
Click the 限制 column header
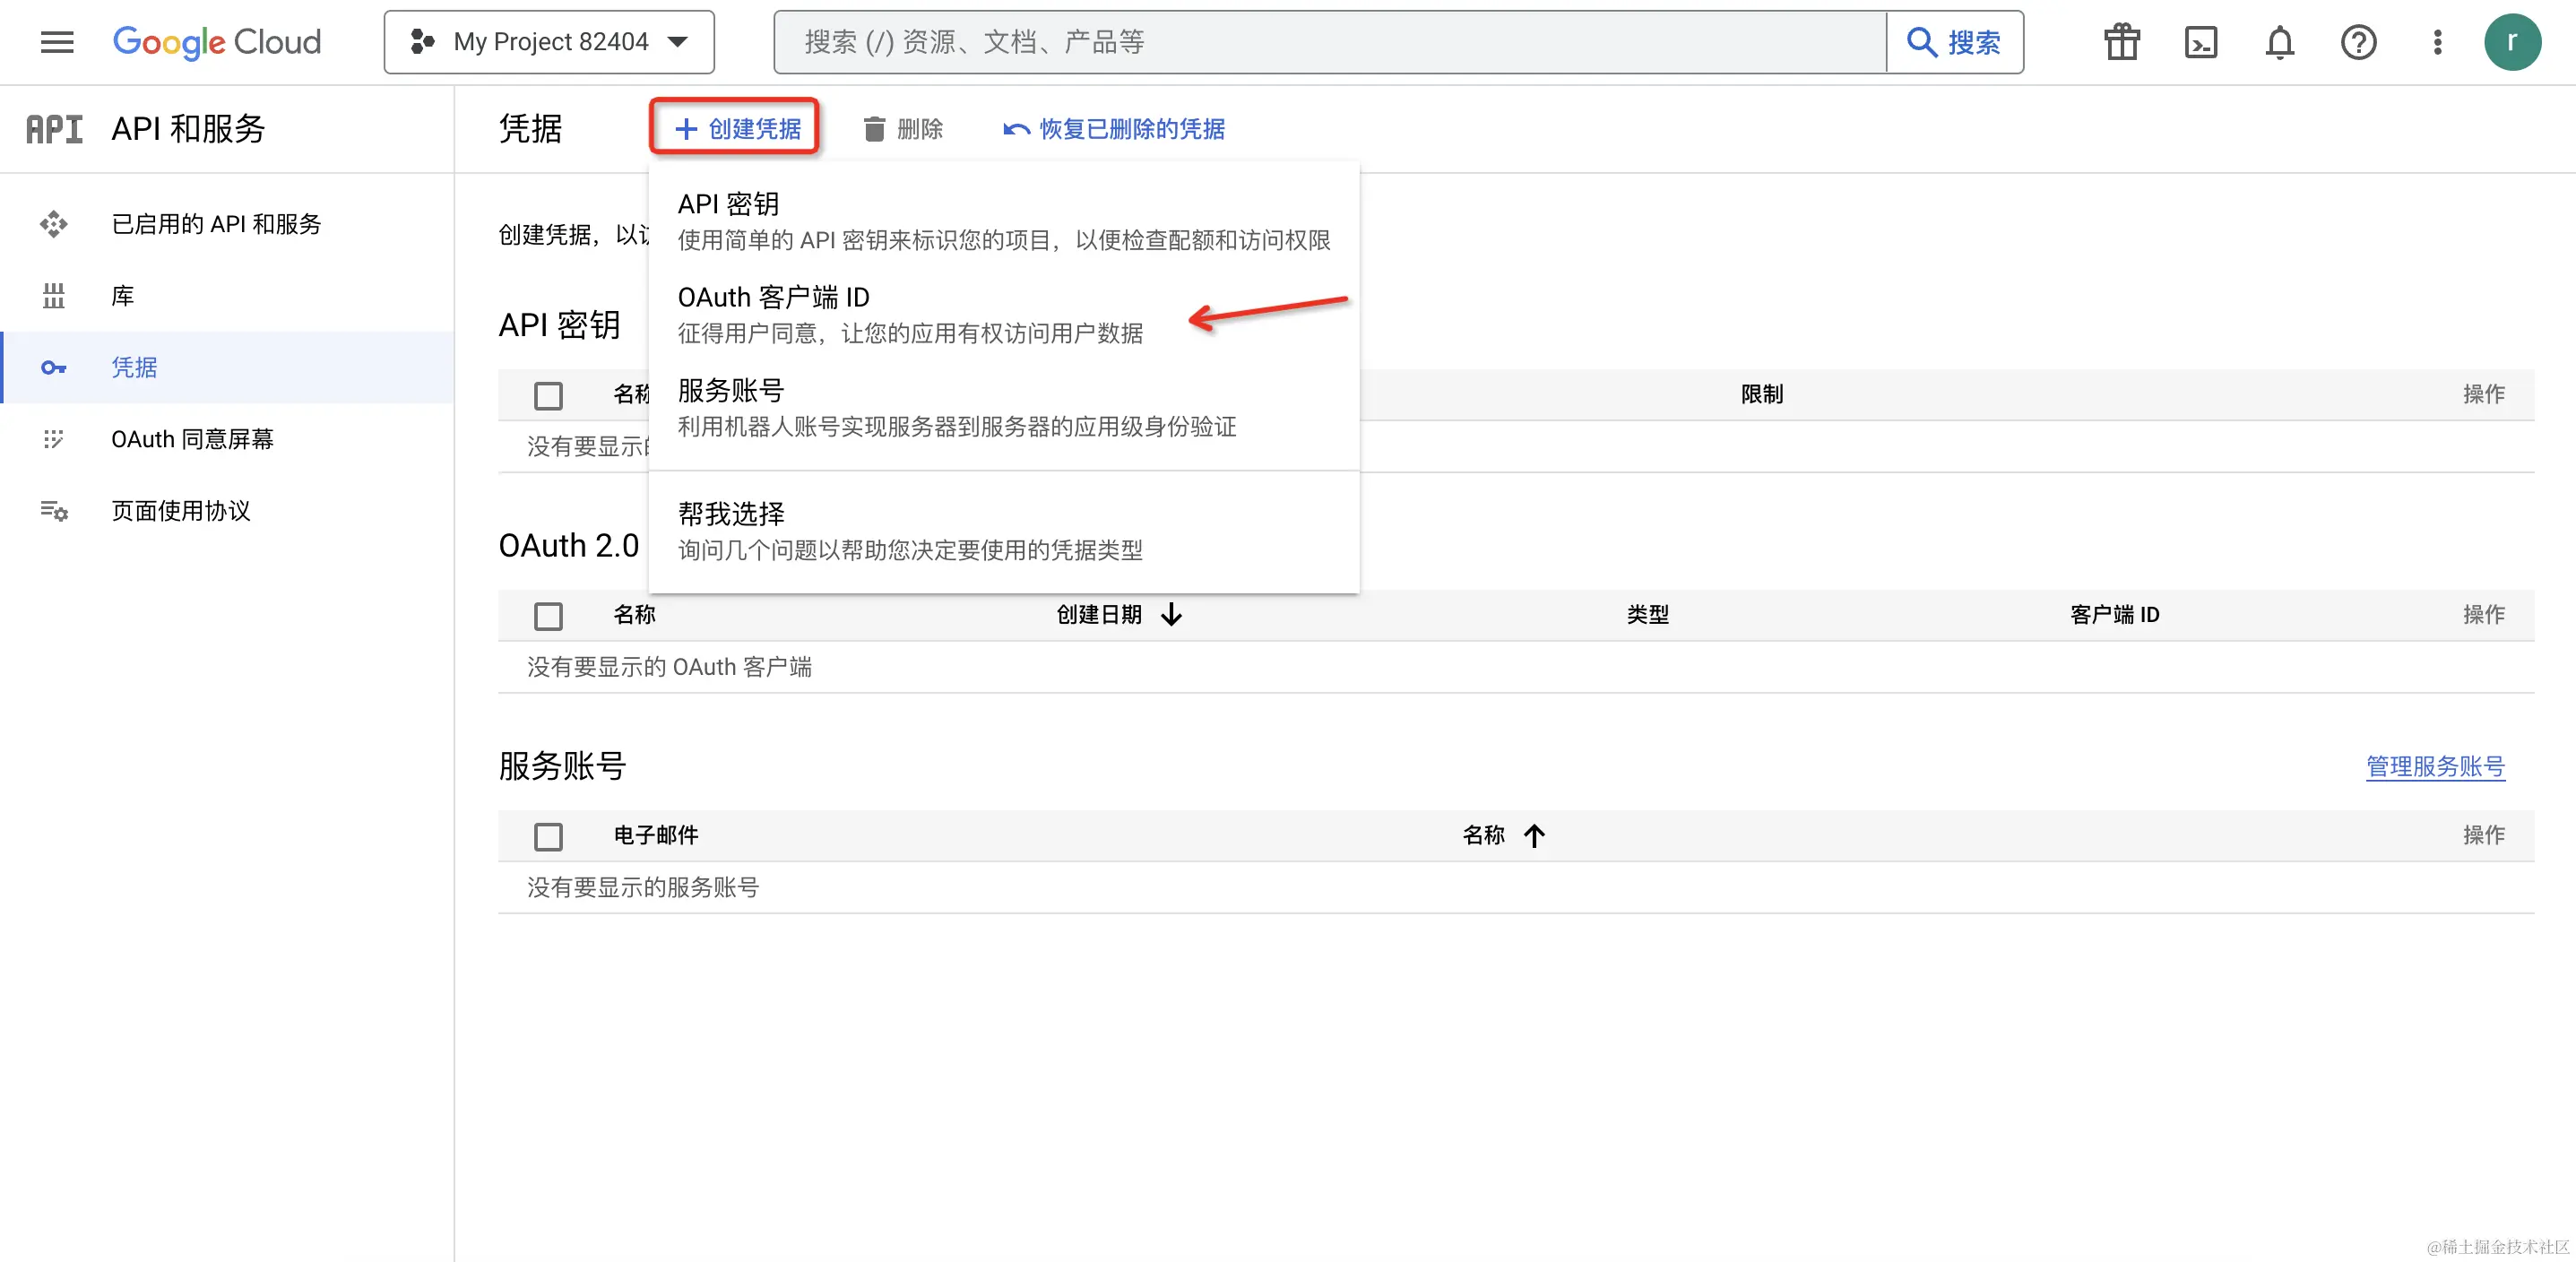pos(1761,394)
